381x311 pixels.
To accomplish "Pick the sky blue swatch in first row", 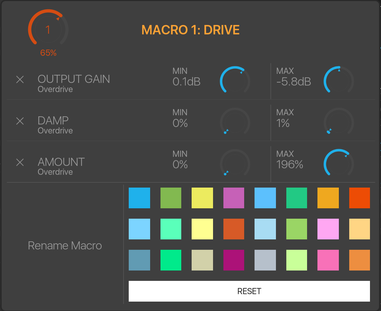I will coord(265,198).
